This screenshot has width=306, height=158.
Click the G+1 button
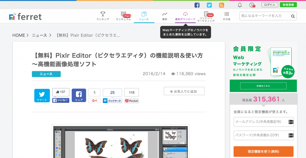[94, 101]
